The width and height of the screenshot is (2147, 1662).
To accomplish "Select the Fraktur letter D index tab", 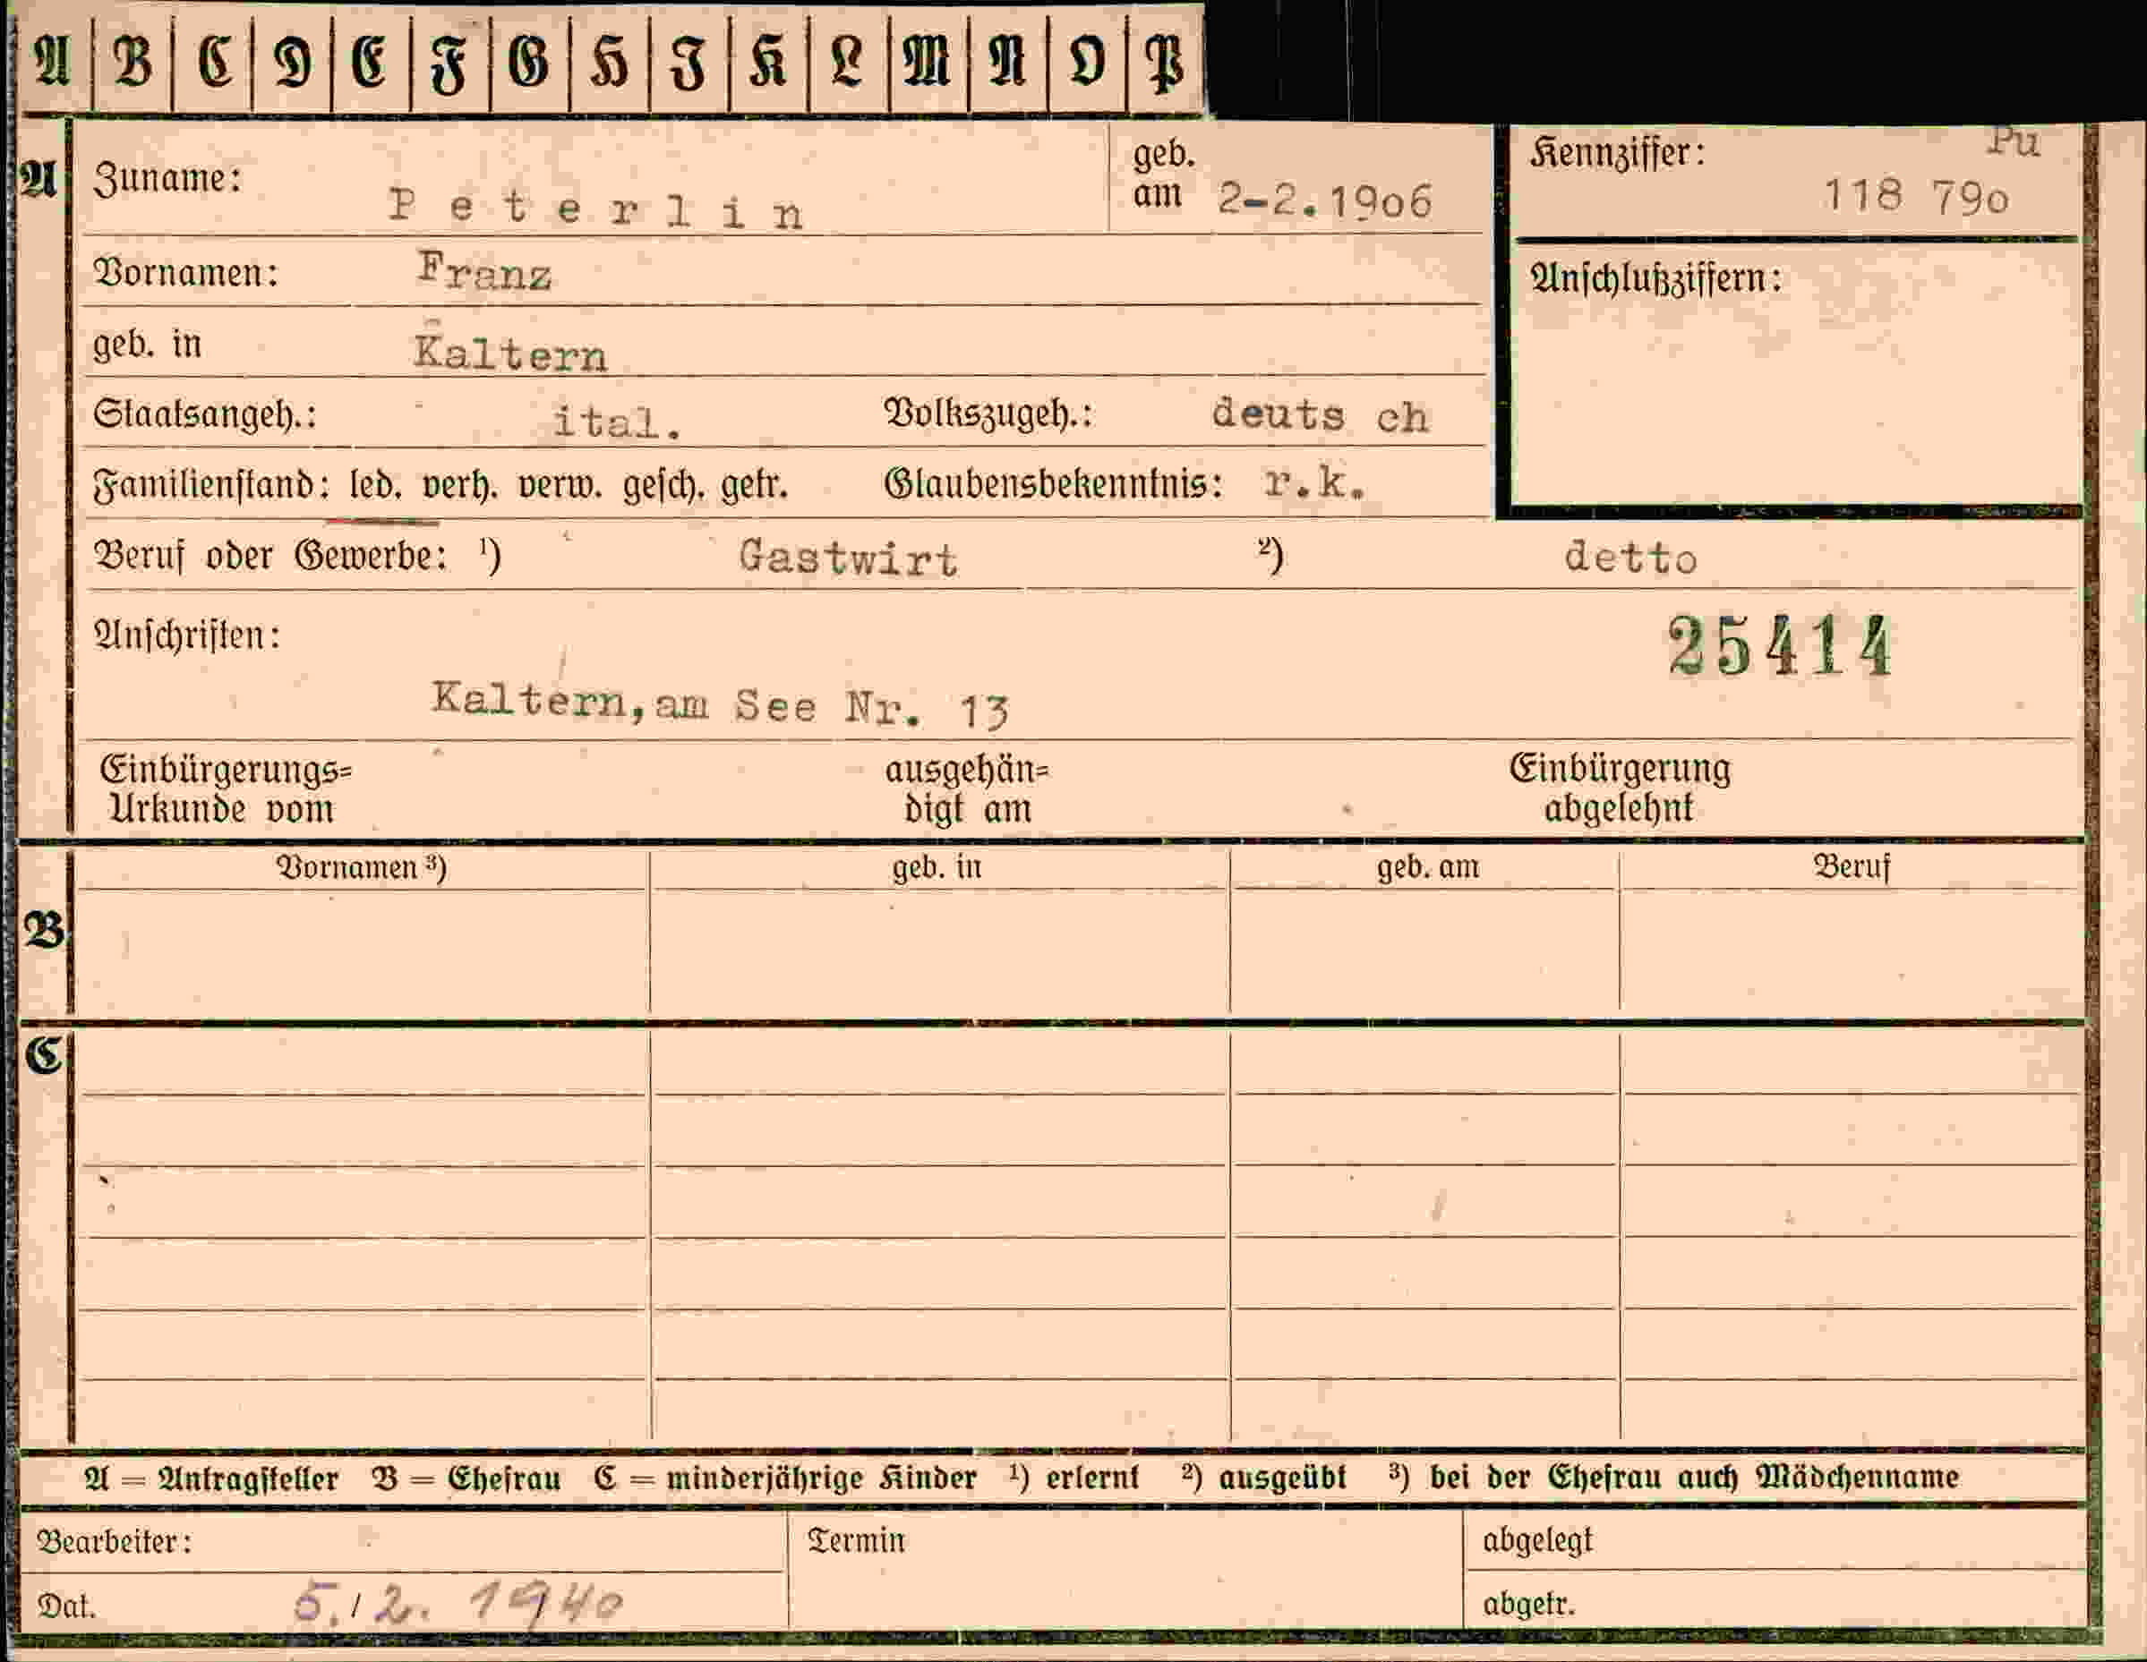I will (292, 62).
